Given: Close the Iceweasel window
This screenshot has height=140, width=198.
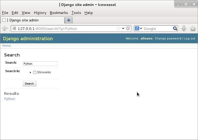Looking at the screenshot, I should coord(194,4).
